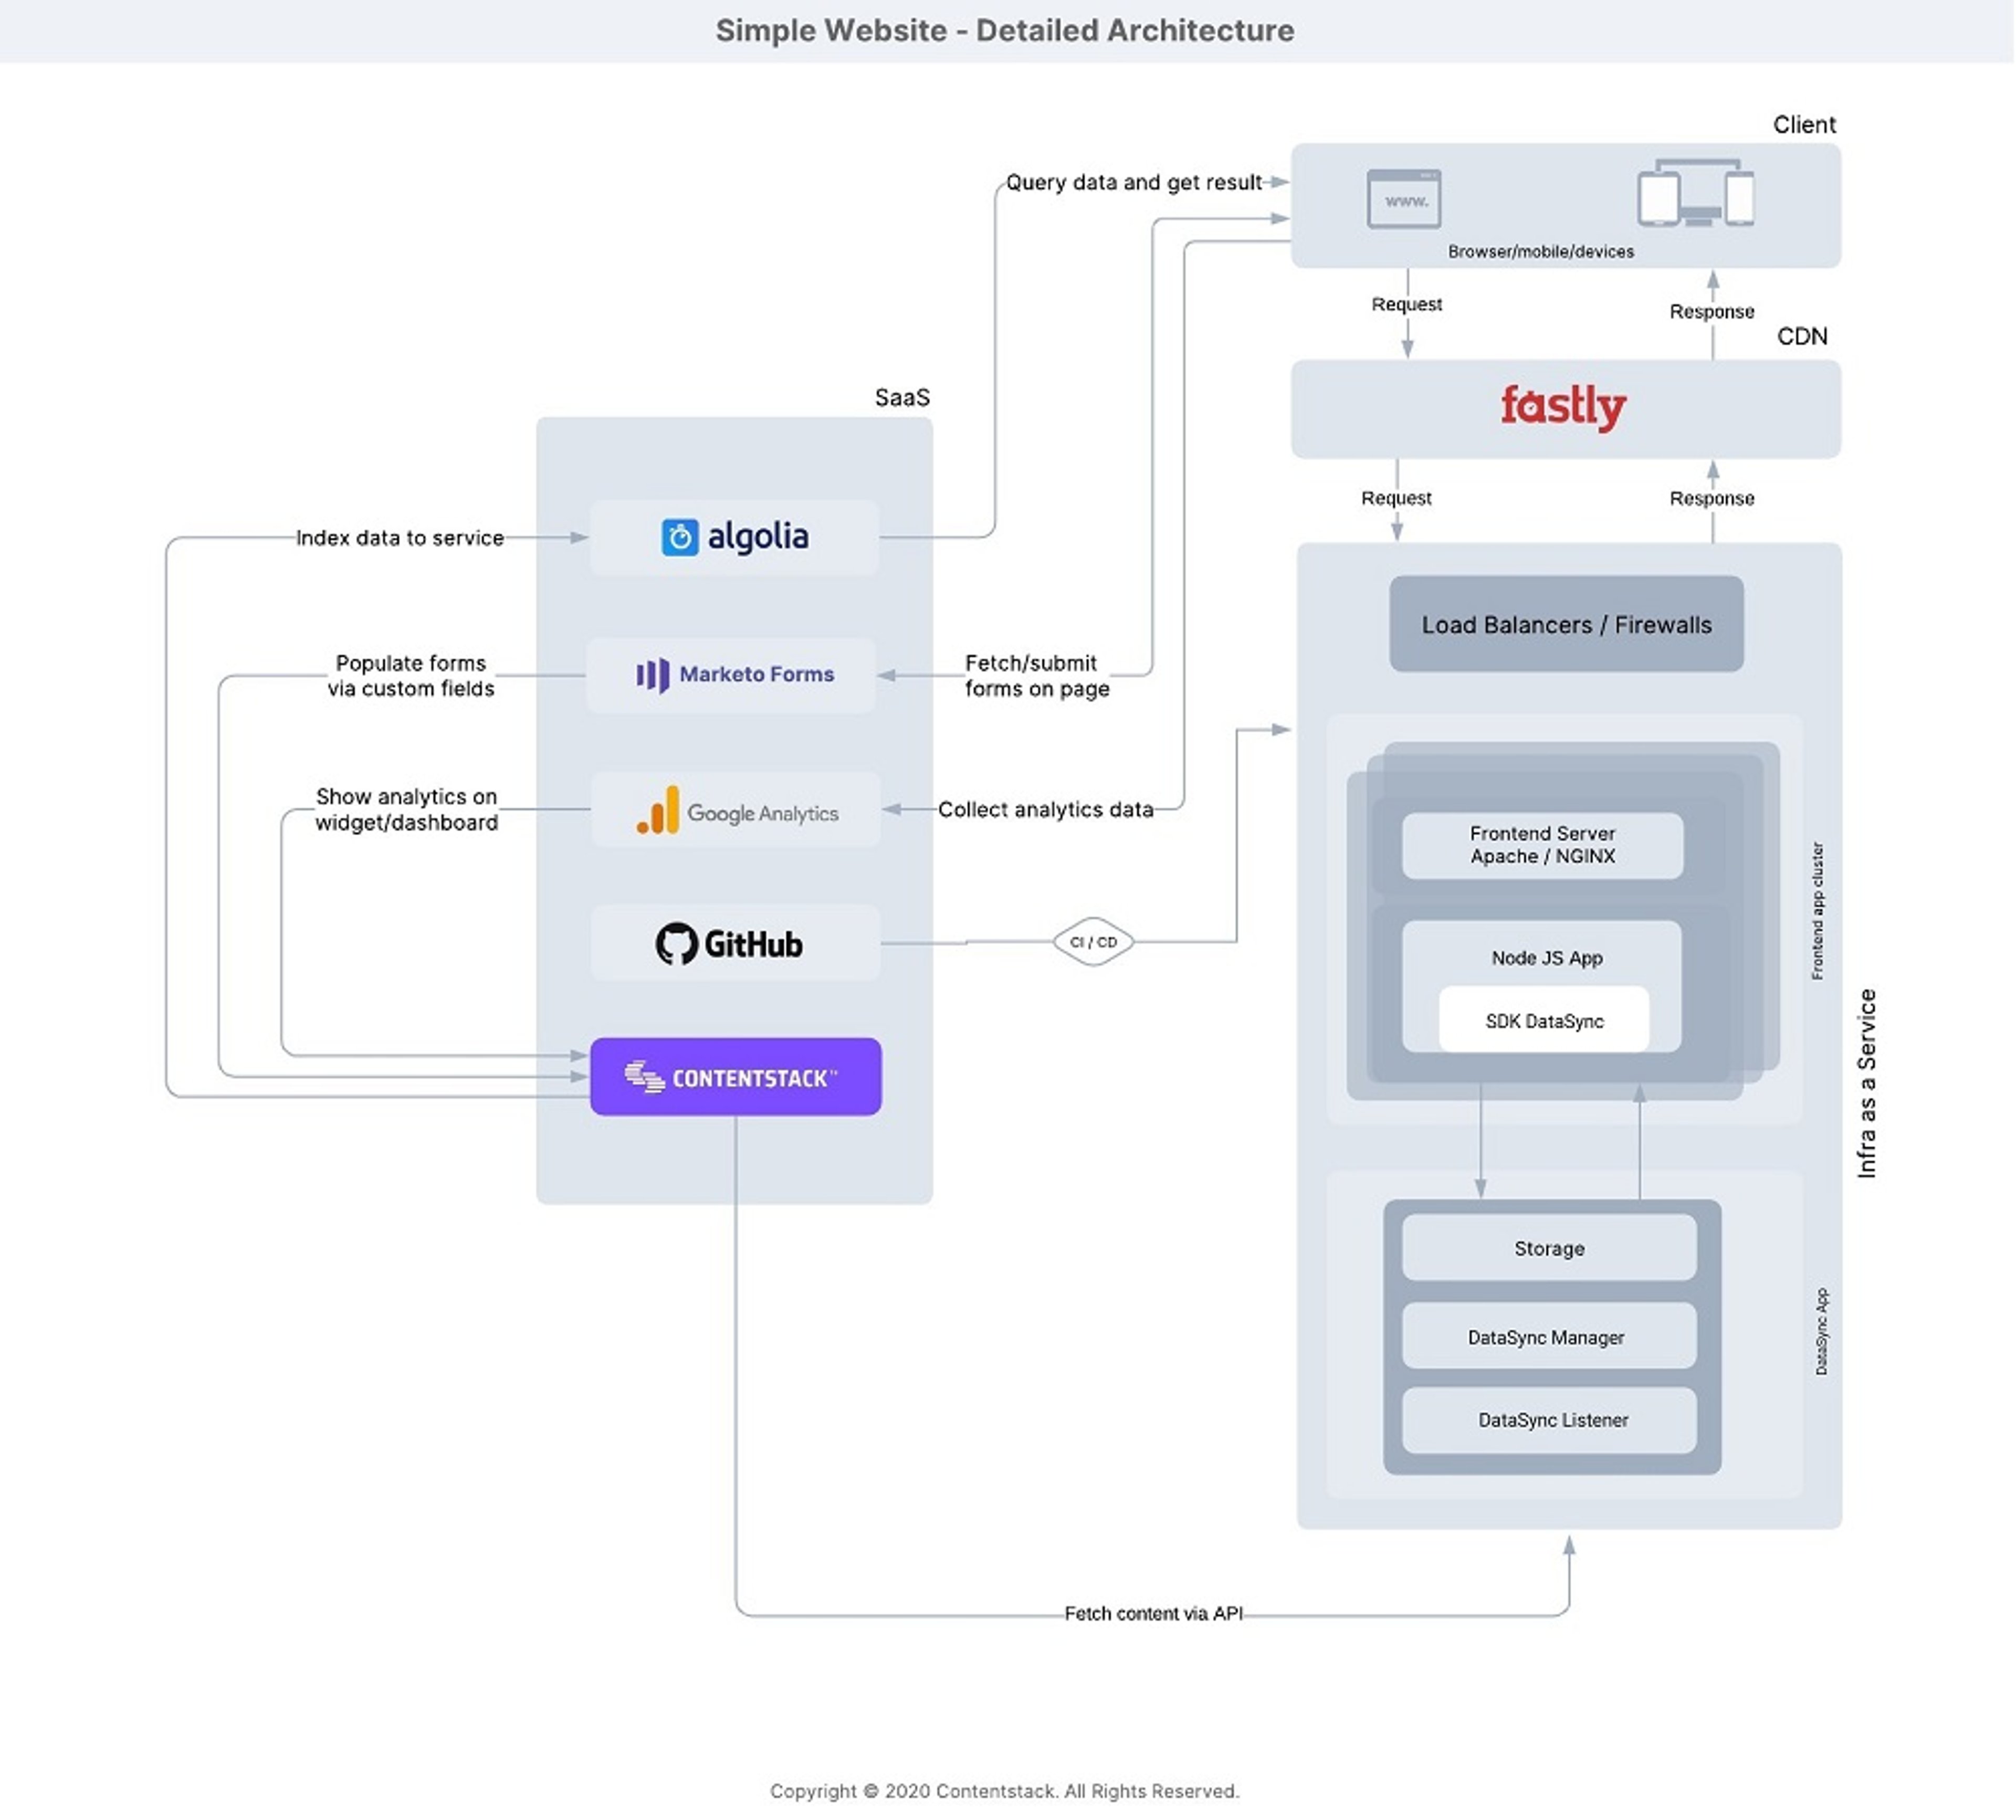
Task: Click the Index data to service label
Action: click(x=400, y=538)
